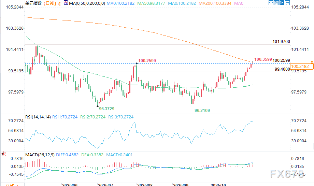Click the red sun icon beside MACD panel
This screenshot has height=186, width=314.
coord(3,154)
